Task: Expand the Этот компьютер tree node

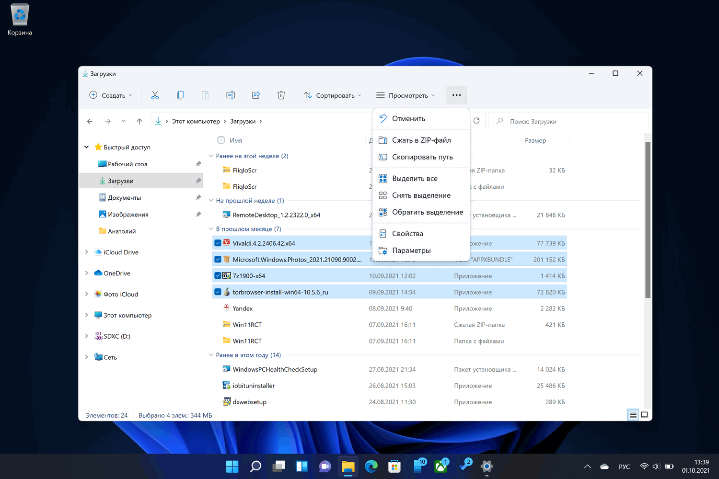Action: (86, 315)
